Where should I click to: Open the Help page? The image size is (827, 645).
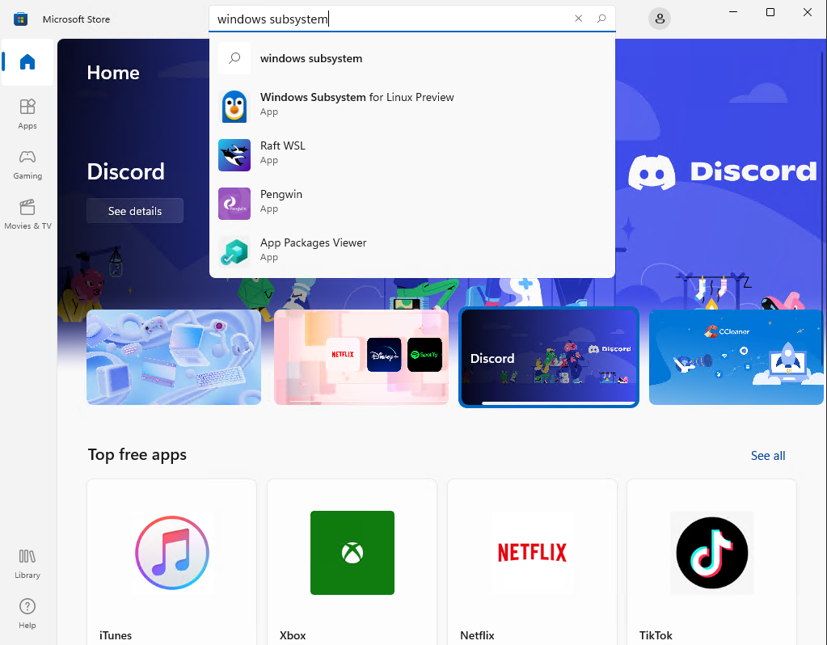click(27, 613)
